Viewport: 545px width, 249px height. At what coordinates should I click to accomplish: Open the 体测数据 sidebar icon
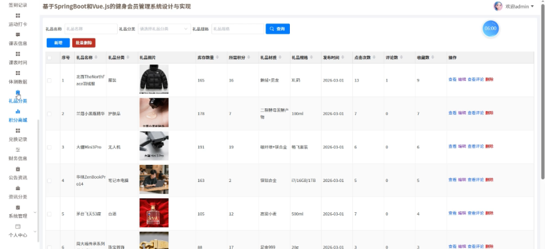point(18,73)
